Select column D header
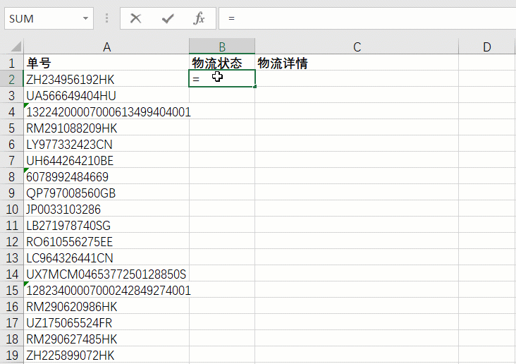516x364 pixels. point(486,47)
